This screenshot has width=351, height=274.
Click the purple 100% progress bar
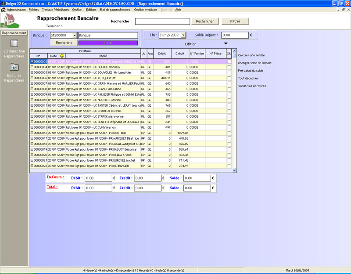click(x=108, y=43)
